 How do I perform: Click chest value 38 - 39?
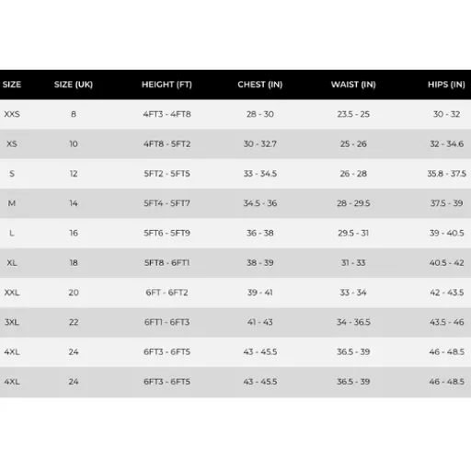[x=260, y=263]
